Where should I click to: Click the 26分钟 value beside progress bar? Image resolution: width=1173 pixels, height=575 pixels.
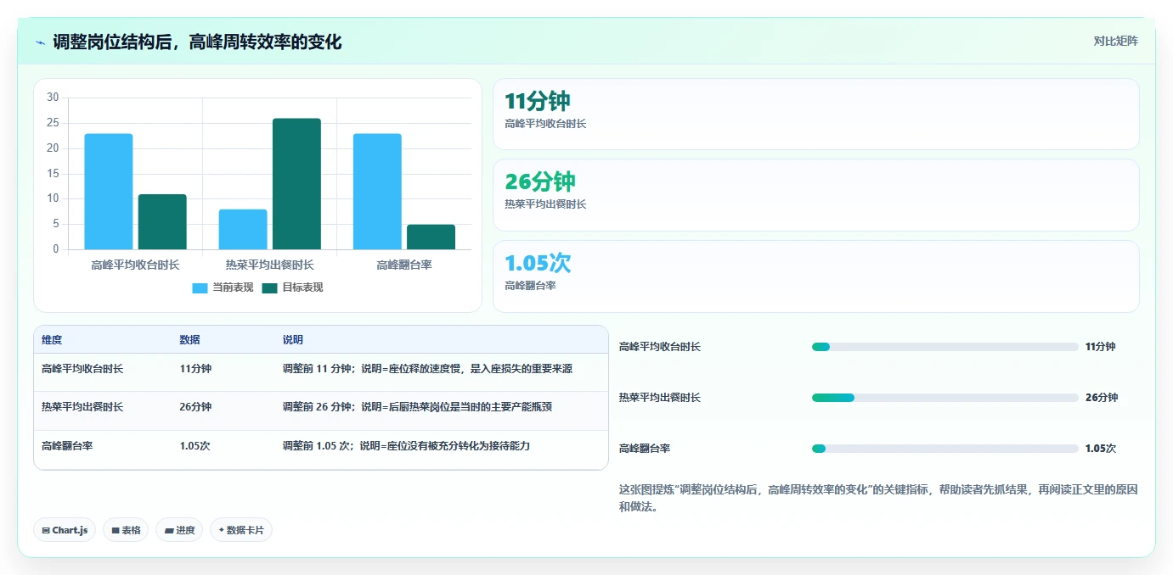1101,398
